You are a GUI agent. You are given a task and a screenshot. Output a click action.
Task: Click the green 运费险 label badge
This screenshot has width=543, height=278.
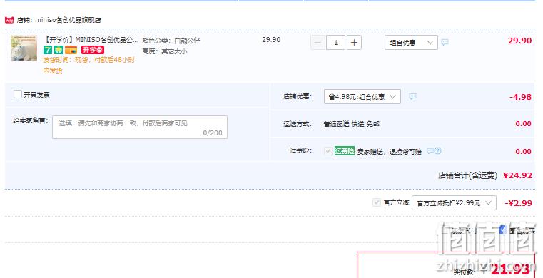click(345, 151)
